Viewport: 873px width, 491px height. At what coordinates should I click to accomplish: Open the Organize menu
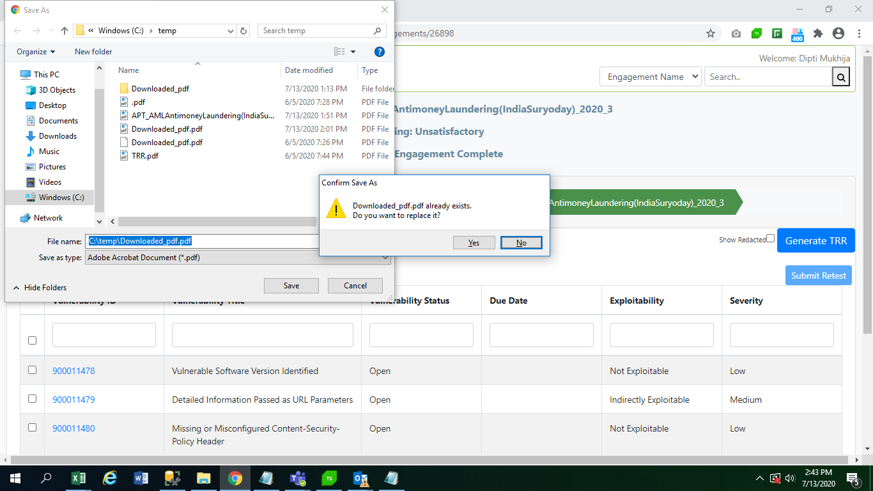click(x=36, y=52)
